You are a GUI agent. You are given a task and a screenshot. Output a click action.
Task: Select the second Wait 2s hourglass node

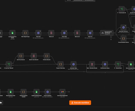tap(77, 33)
